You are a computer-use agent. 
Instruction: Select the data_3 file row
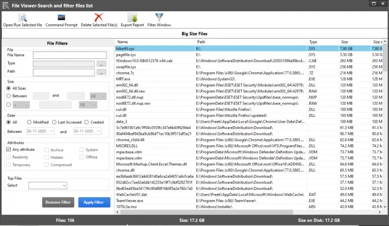249,122
